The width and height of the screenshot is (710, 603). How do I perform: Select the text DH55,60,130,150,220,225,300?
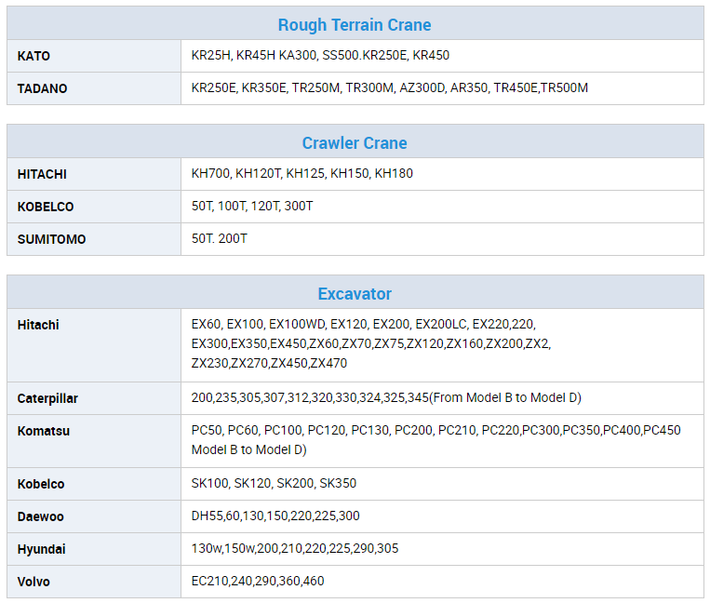[275, 516]
